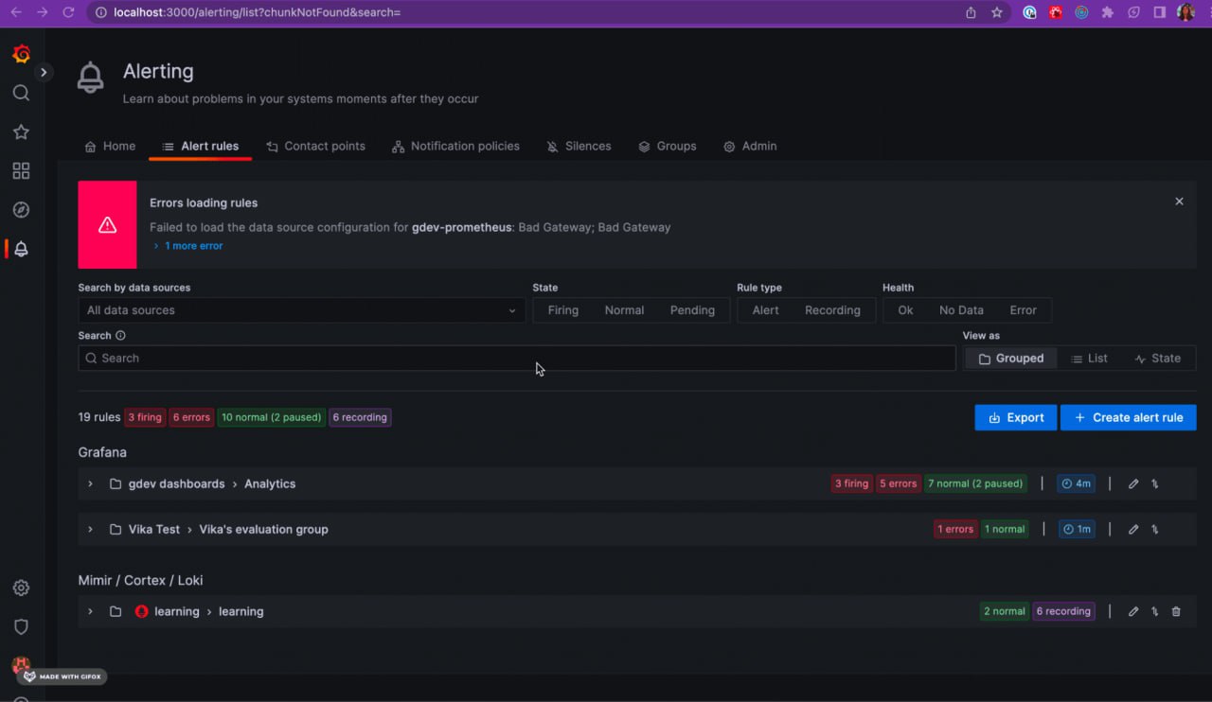Click the browser reload button
The image size is (1212, 702).
point(68,12)
